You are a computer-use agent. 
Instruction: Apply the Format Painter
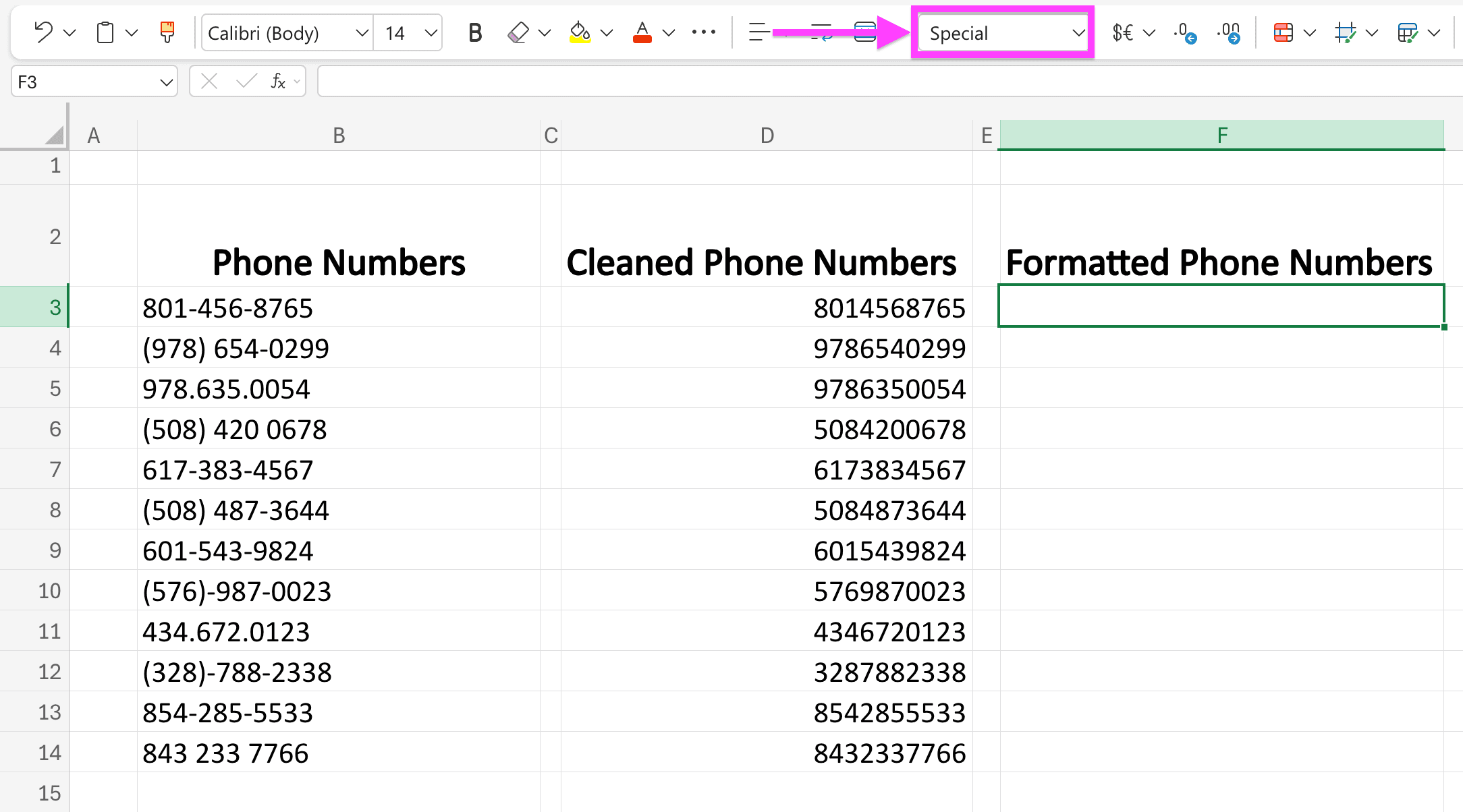tap(165, 32)
